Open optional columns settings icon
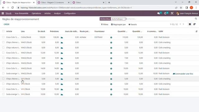Image resolution: width=199 pixels, height=112 pixels. (x=197, y=31)
